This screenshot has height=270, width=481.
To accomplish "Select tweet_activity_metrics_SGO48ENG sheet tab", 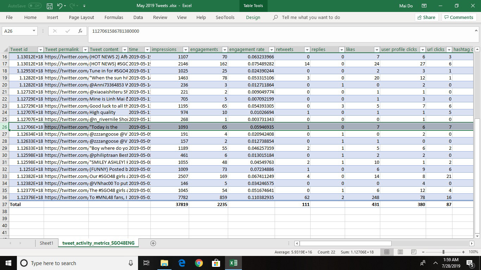I will pos(98,243).
